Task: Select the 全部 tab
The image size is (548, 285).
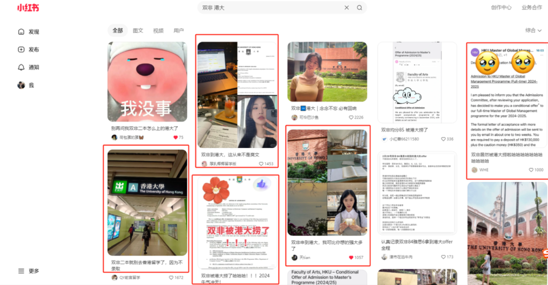Action: 117,30
